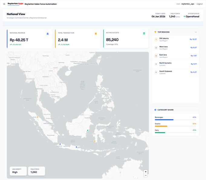Viewport: 206px width, 180px height.
Task: Click the National Revenue card icon
Action: pyautogui.click(x=47, y=34)
